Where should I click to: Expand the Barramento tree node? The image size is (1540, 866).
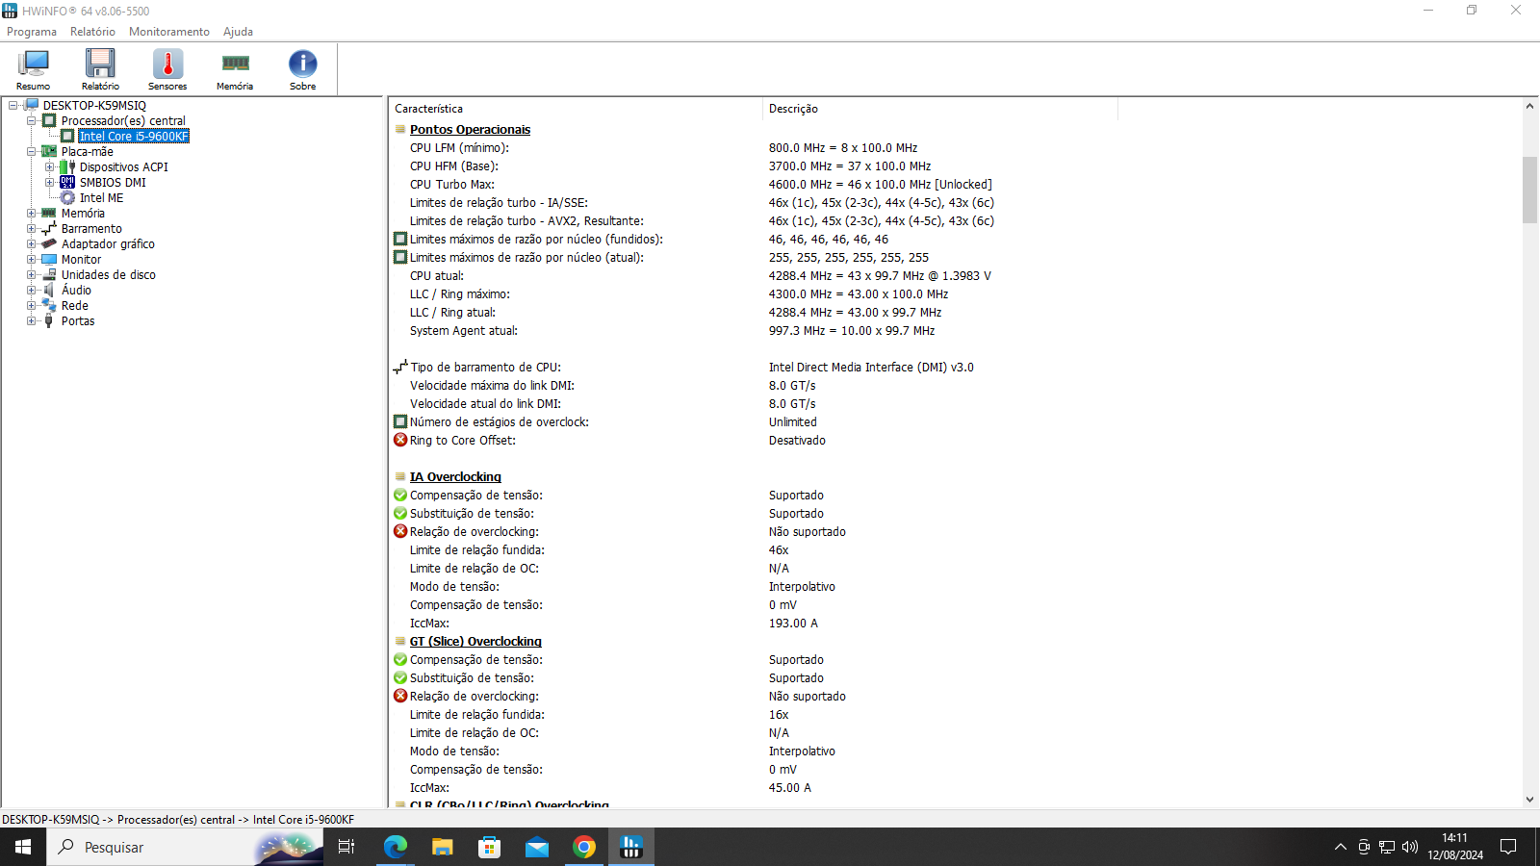tap(32, 229)
